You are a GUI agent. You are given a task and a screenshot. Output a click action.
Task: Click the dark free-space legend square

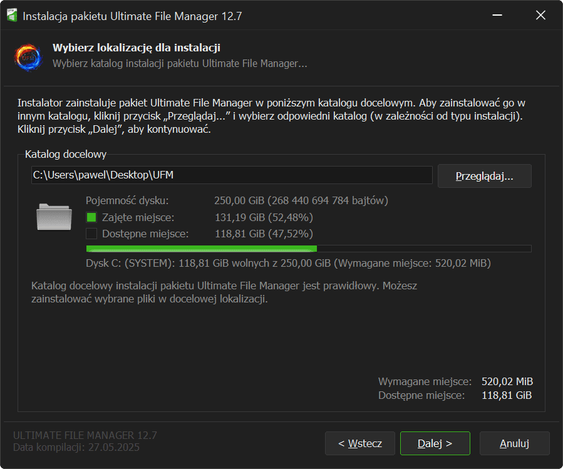(x=91, y=234)
